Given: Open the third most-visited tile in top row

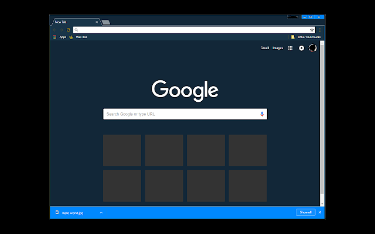Looking at the screenshot, I should 206,150.
